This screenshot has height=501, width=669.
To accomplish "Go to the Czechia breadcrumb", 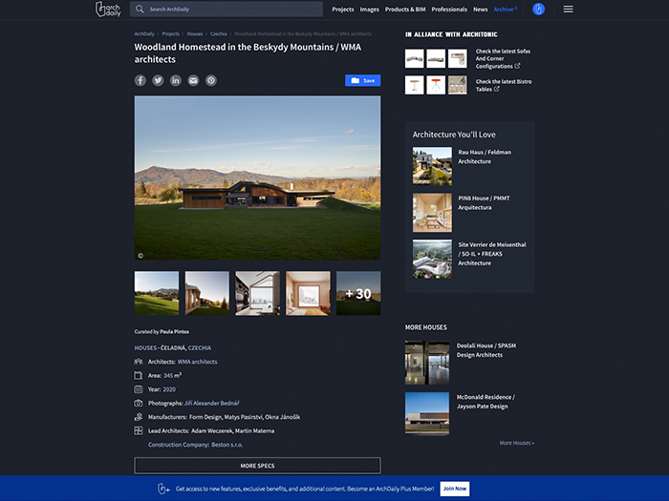I will pos(219,33).
